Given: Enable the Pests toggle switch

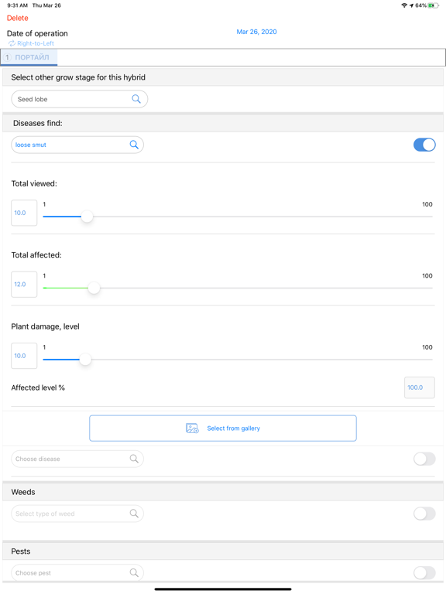Looking at the screenshot, I should tap(424, 573).
